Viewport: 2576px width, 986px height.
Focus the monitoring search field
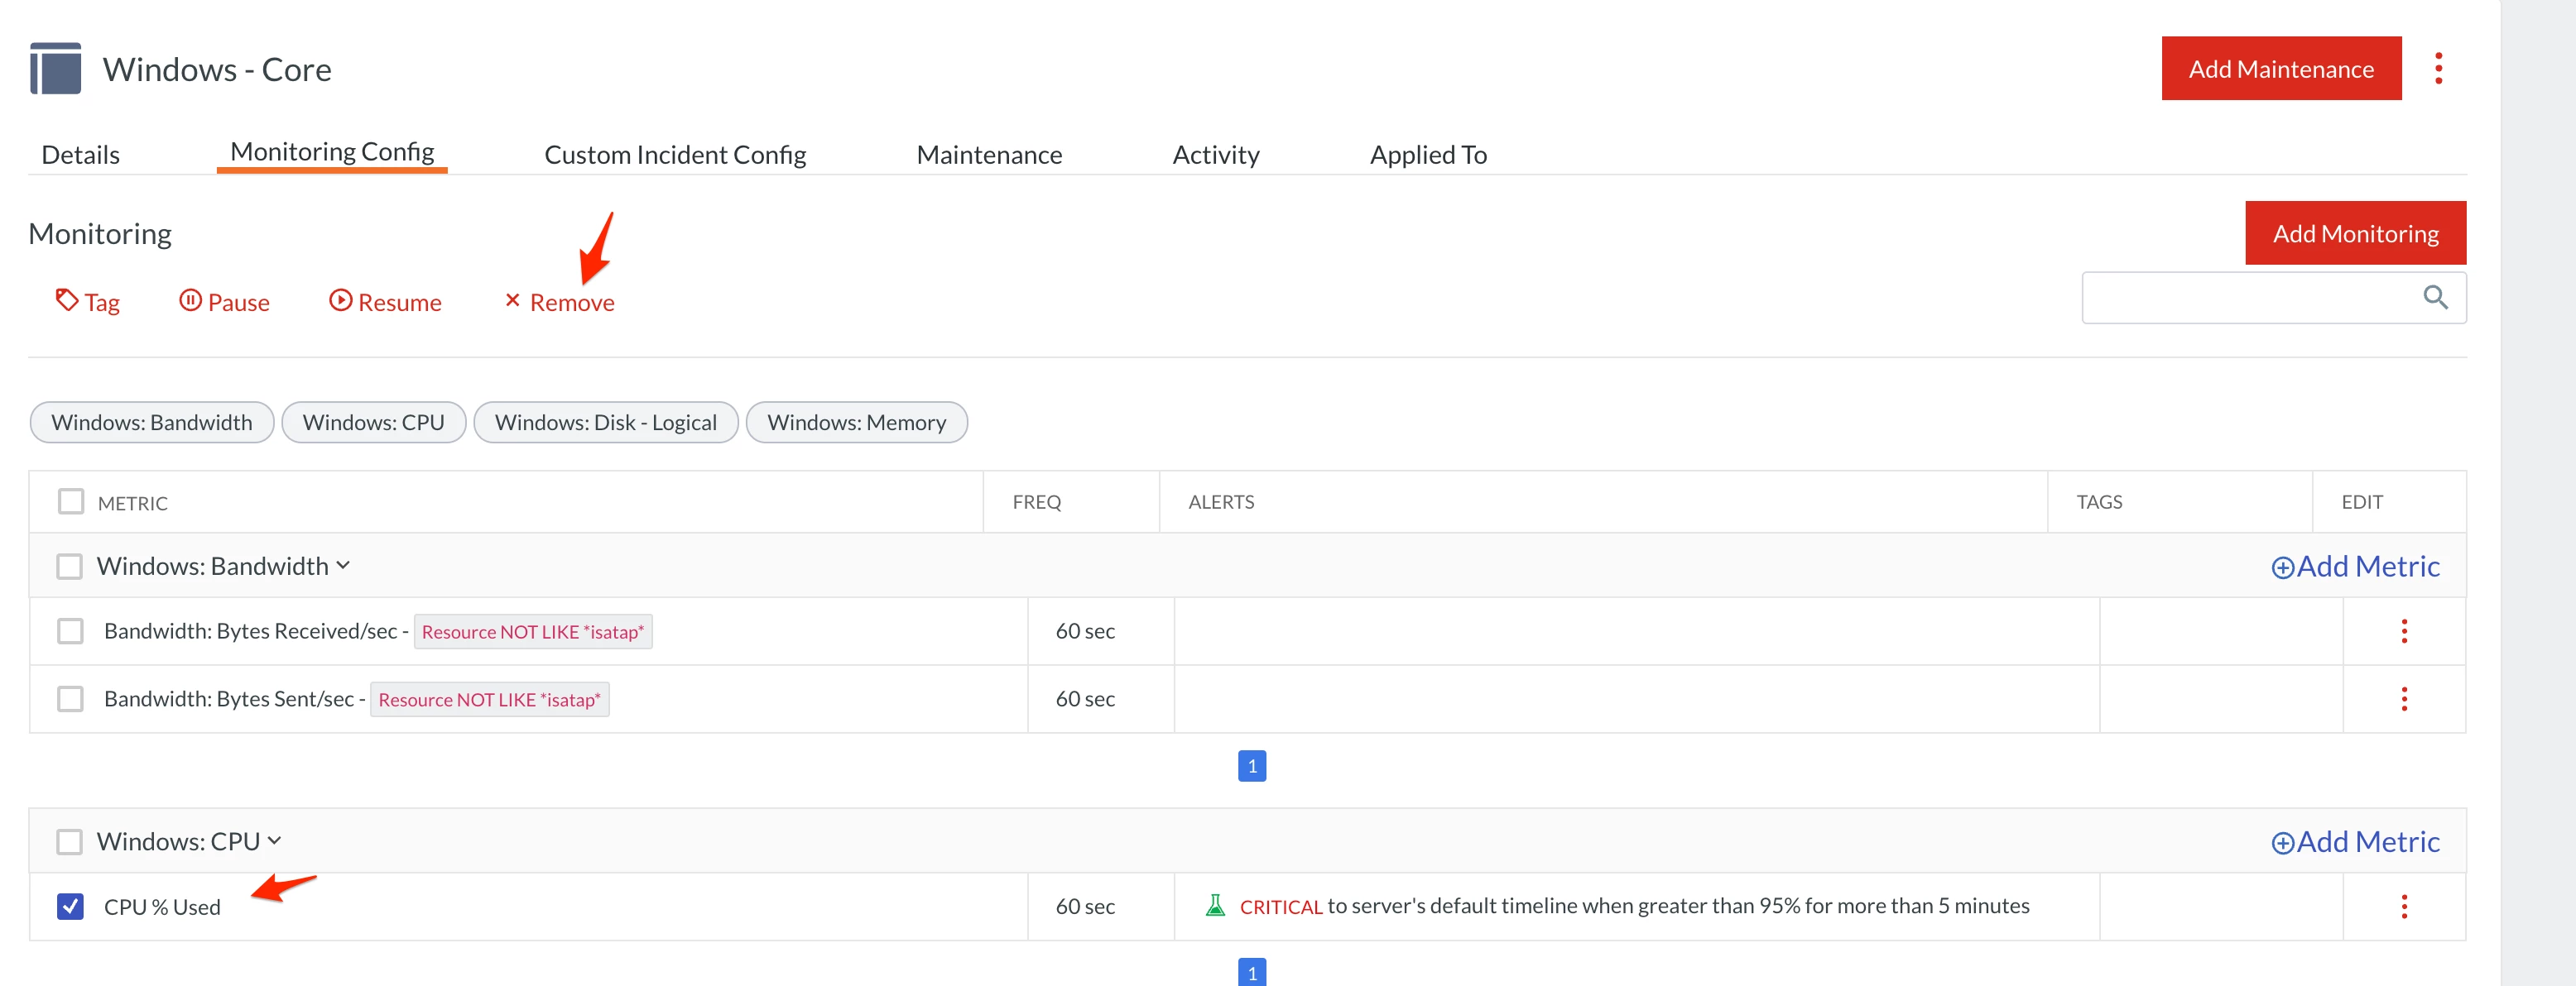(2274, 298)
